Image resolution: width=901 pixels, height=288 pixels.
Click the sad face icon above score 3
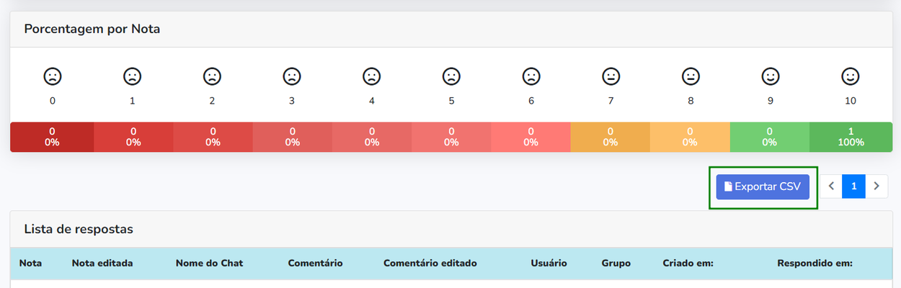(291, 76)
